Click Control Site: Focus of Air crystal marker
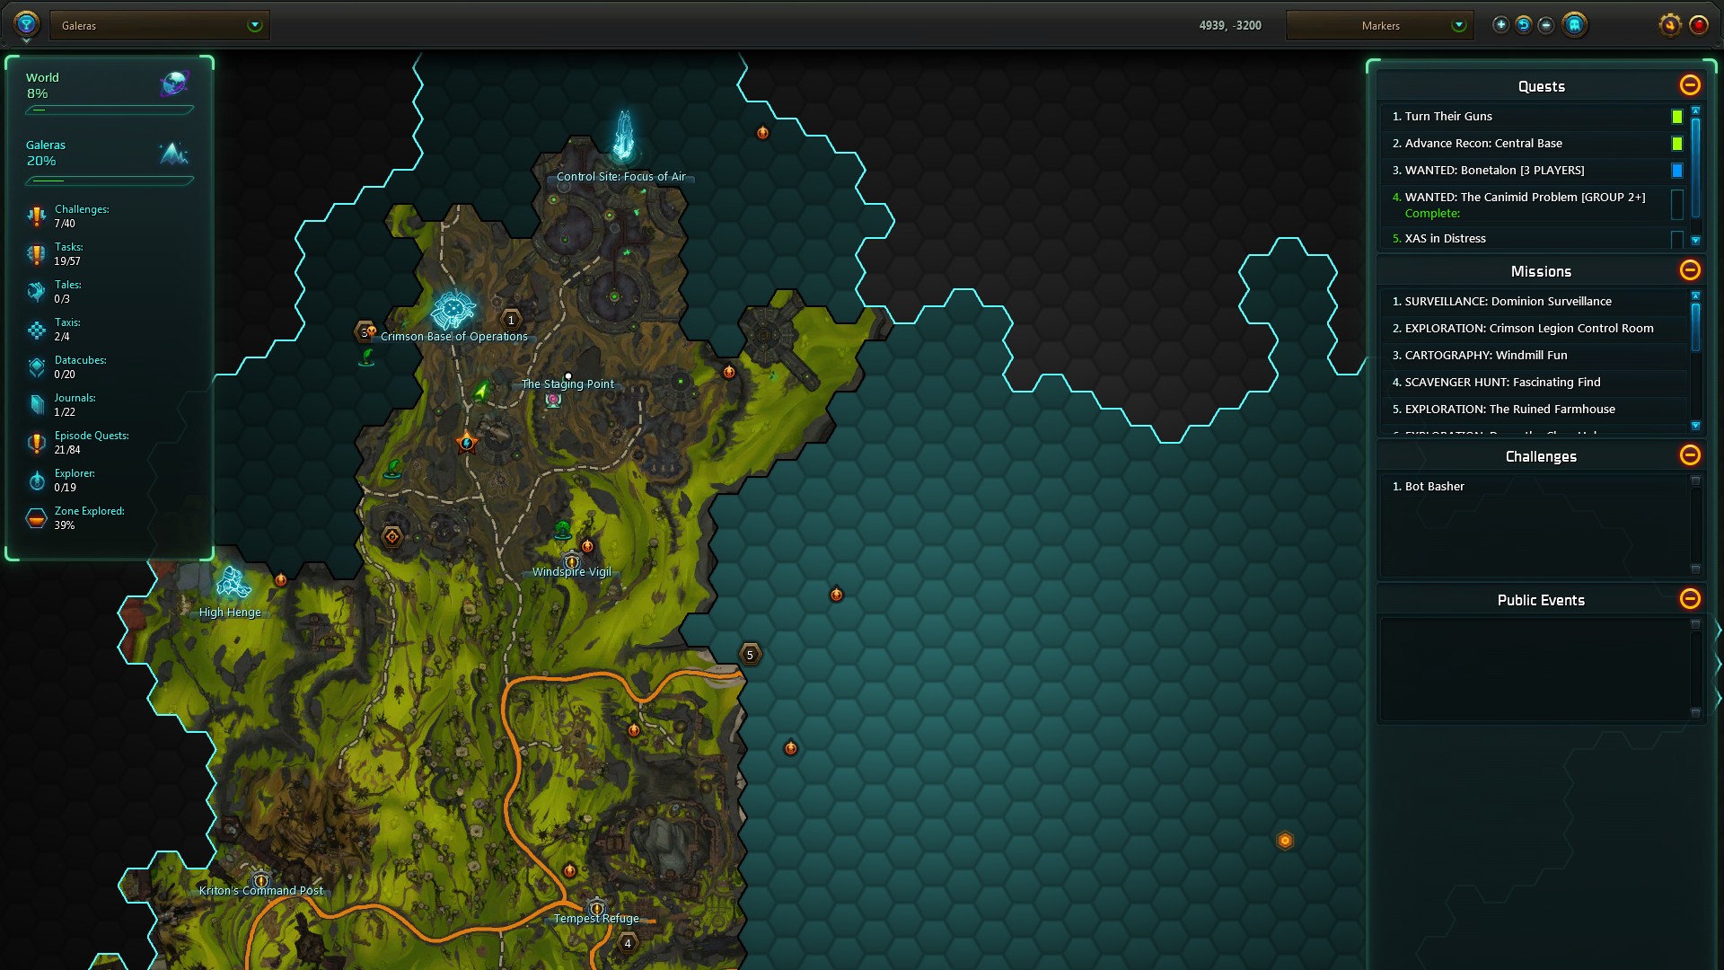 point(623,135)
